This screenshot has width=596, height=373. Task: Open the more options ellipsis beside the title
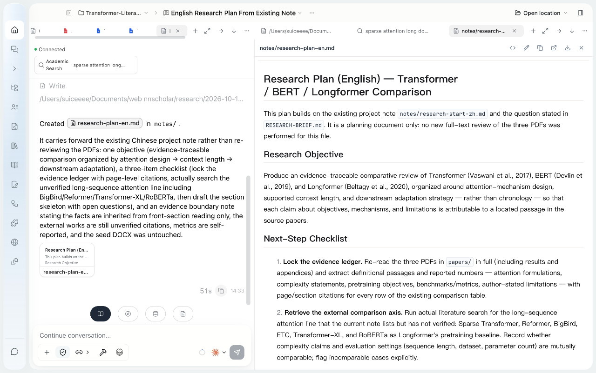(x=312, y=13)
